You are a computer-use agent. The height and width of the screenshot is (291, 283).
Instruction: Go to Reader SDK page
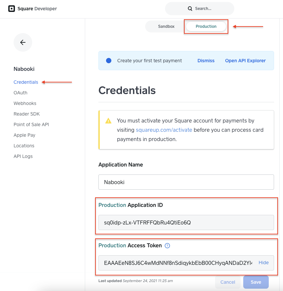(x=27, y=114)
